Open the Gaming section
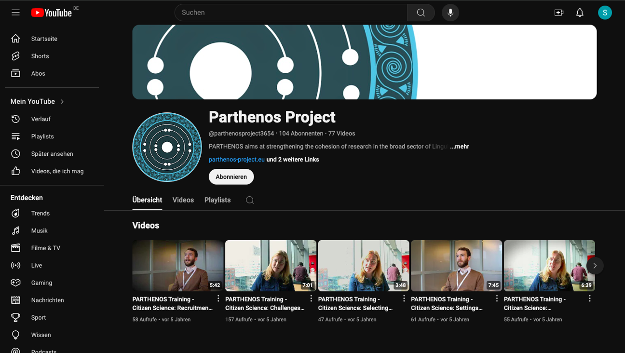The image size is (625, 353). tap(41, 283)
